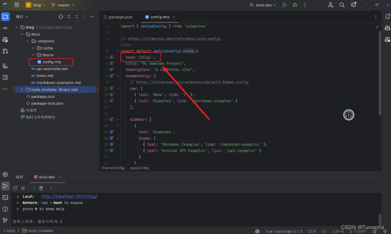Collapse the docs folder
391x234 pixels.
click(22, 34)
